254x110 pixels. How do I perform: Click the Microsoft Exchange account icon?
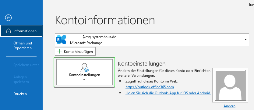point(61,40)
